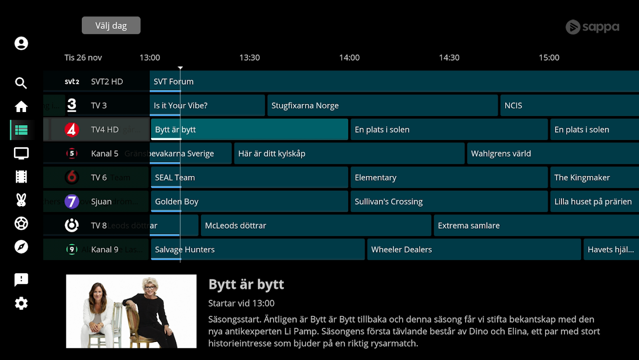639x360 pixels.
Task: Select Sullivan's Crossing on Sjuan
Action: (x=449, y=201)
